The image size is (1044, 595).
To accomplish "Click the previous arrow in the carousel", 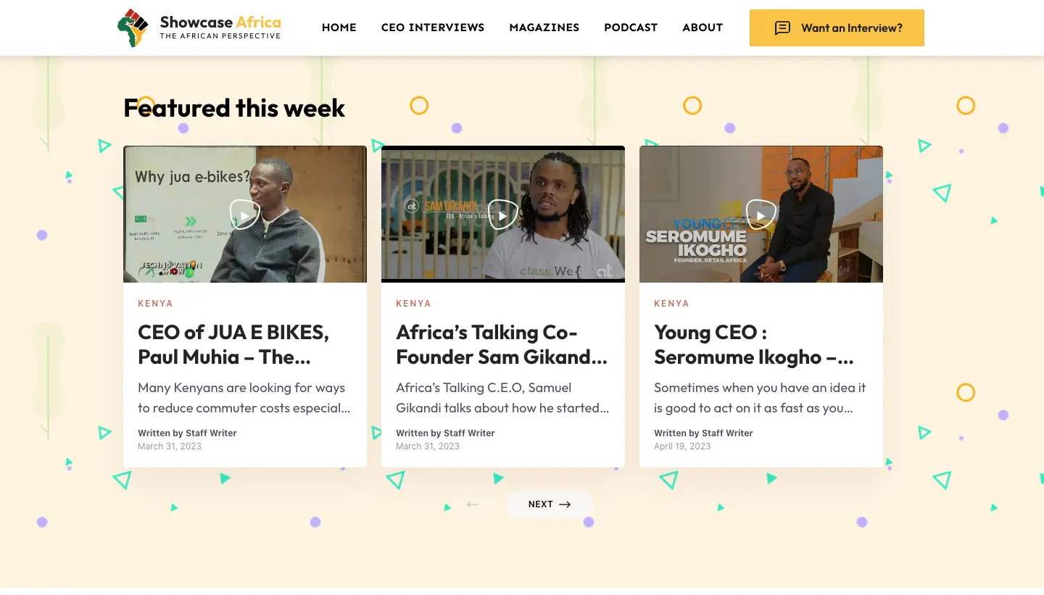I will (473, 504).
